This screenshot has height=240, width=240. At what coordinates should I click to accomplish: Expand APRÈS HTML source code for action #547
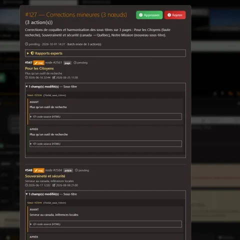[x=105, y=143]
